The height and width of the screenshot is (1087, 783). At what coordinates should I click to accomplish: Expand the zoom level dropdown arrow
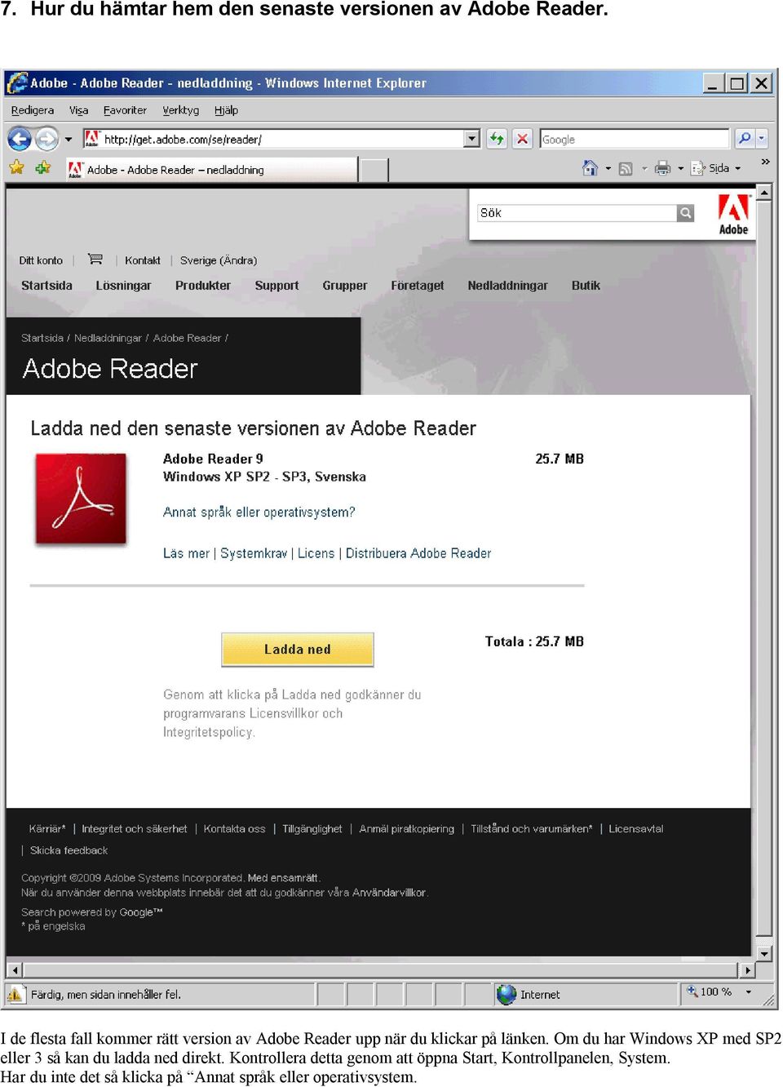[x=749, y=992]
